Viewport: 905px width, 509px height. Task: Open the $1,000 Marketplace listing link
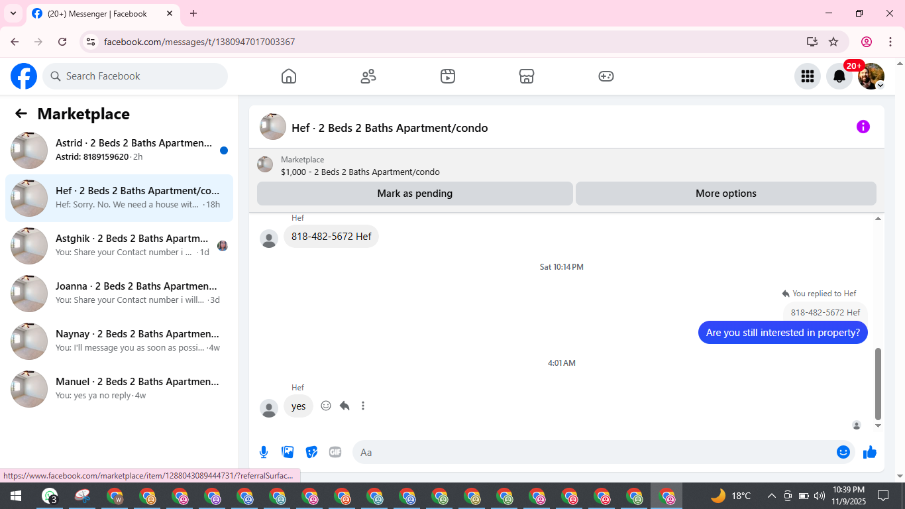pyautogui.click(x=360, y=172)
